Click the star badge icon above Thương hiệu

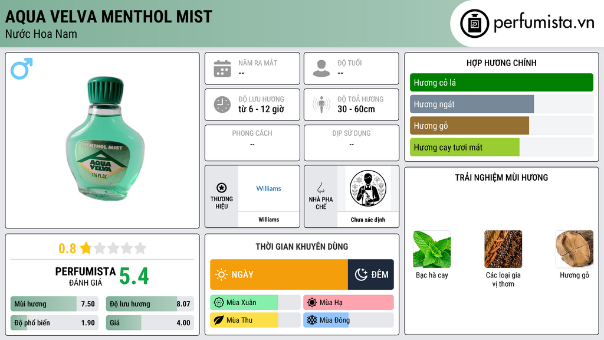point(222,188)
